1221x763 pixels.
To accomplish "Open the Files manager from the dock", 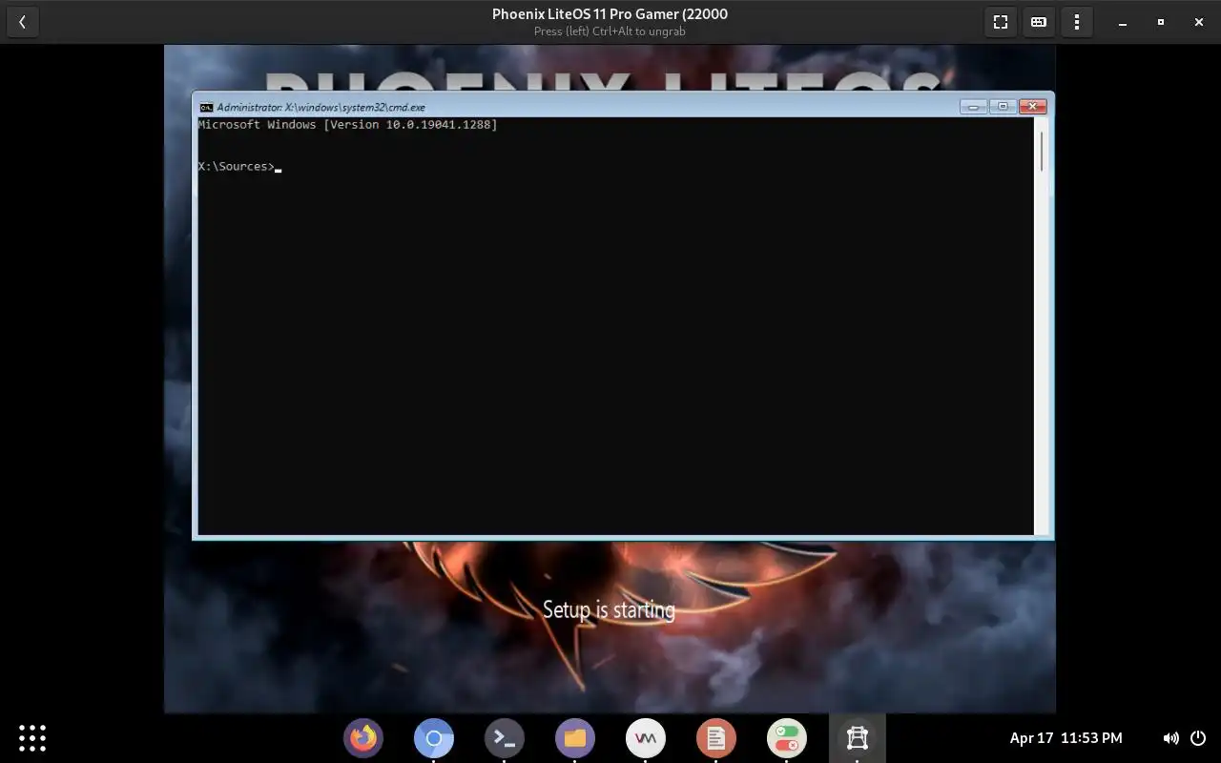I will [x=575, y=738].
